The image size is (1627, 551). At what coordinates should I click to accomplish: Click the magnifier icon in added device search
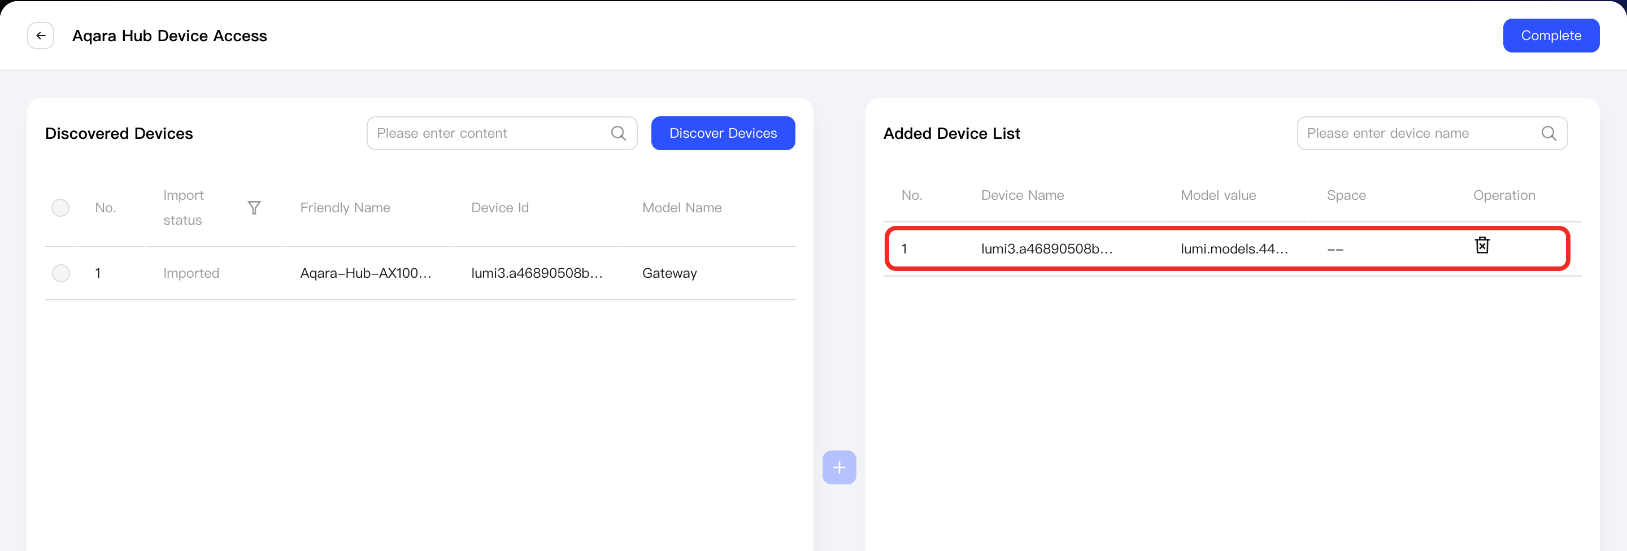point(1548,133)
